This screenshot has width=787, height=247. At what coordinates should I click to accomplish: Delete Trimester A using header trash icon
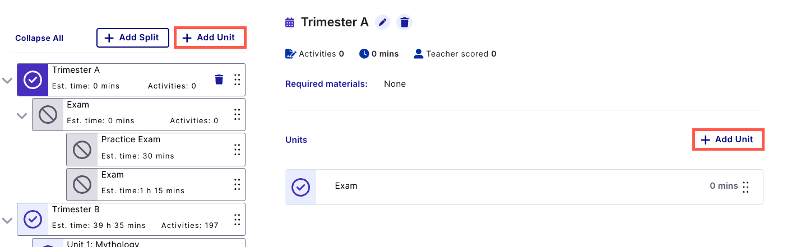[405, 22]
